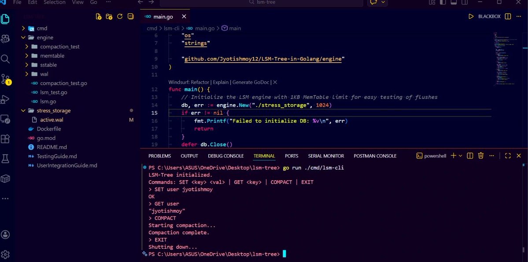Switch to the PROBLEMS panel tab

coord(159,156)
